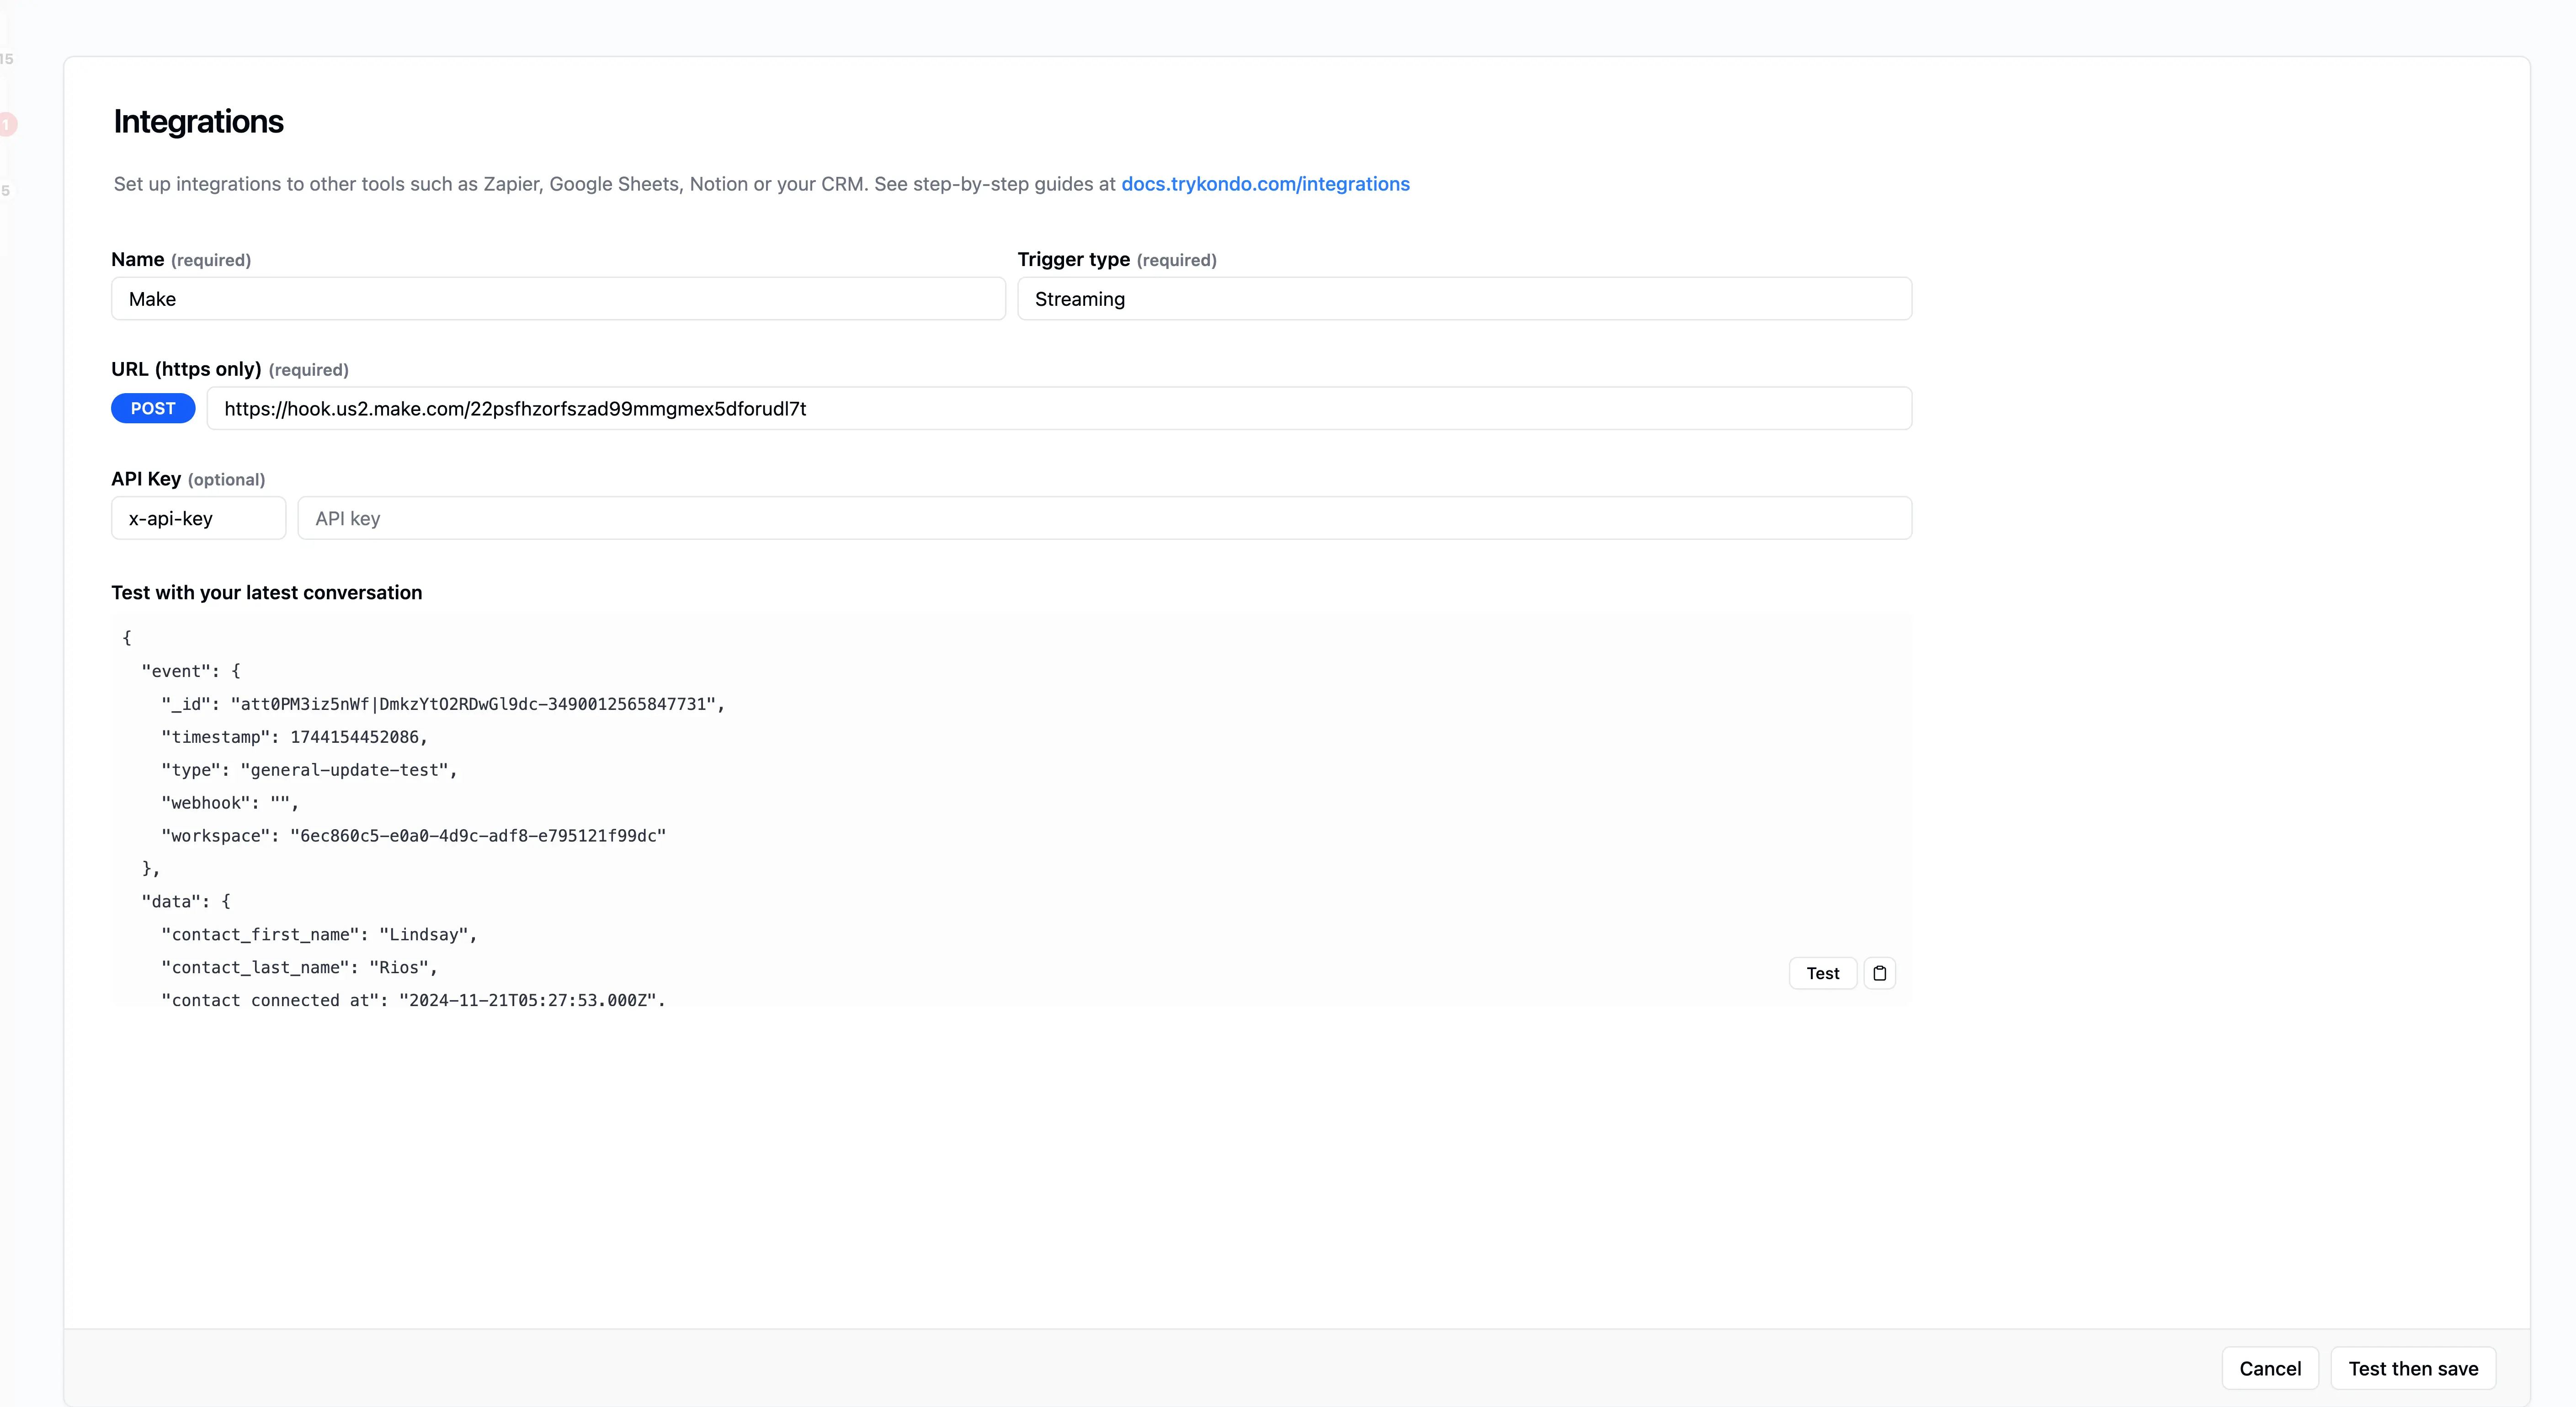Viewport: 2576px width, 1407px height.
Task: Click the 'Trigger type' label
Action: click(1073, 260)
